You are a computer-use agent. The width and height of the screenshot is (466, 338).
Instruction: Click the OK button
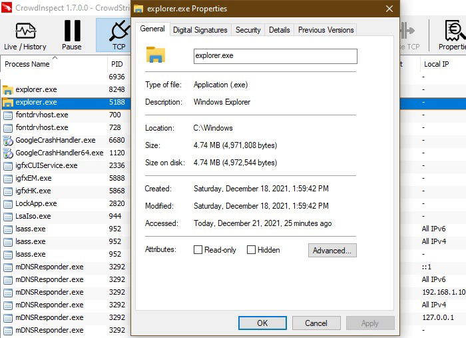click(262, 323)
